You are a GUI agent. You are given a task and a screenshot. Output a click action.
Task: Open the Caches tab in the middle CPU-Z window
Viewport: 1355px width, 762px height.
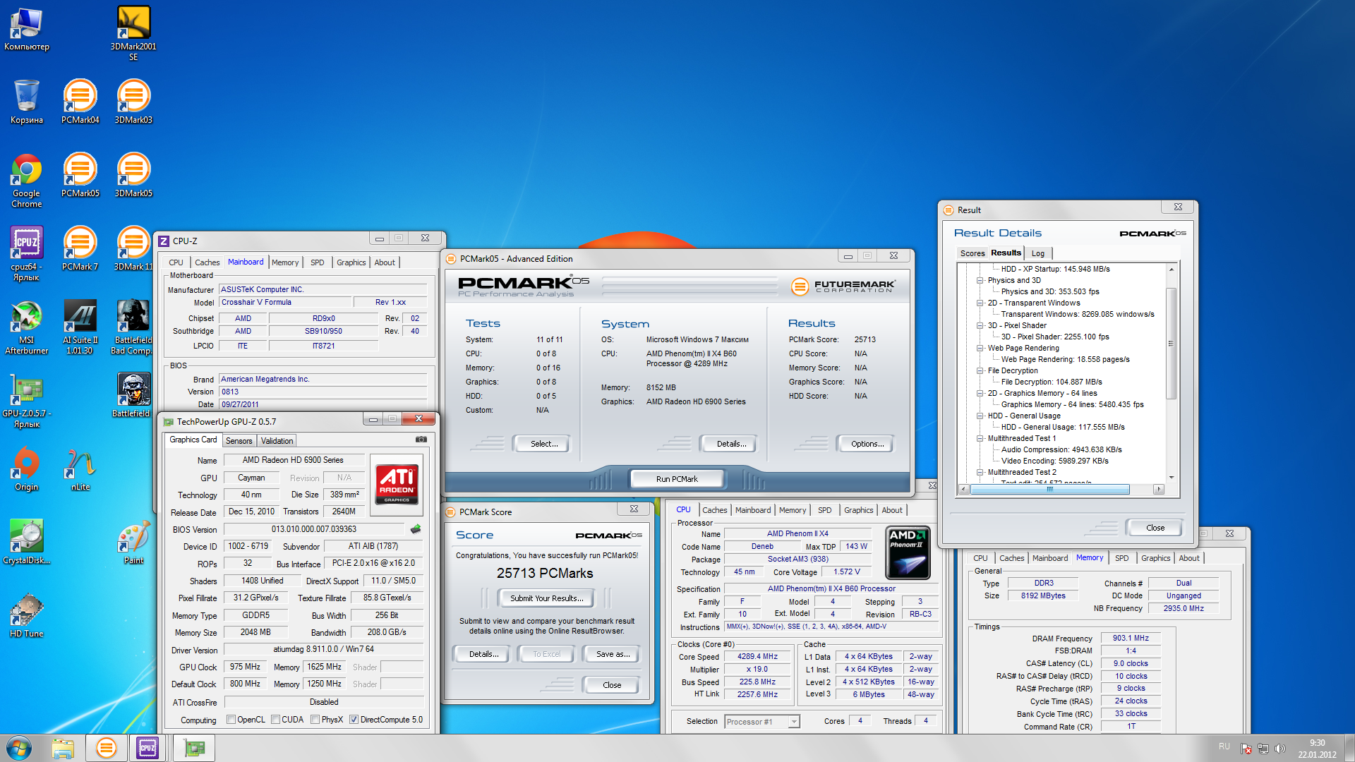point(714,510)
